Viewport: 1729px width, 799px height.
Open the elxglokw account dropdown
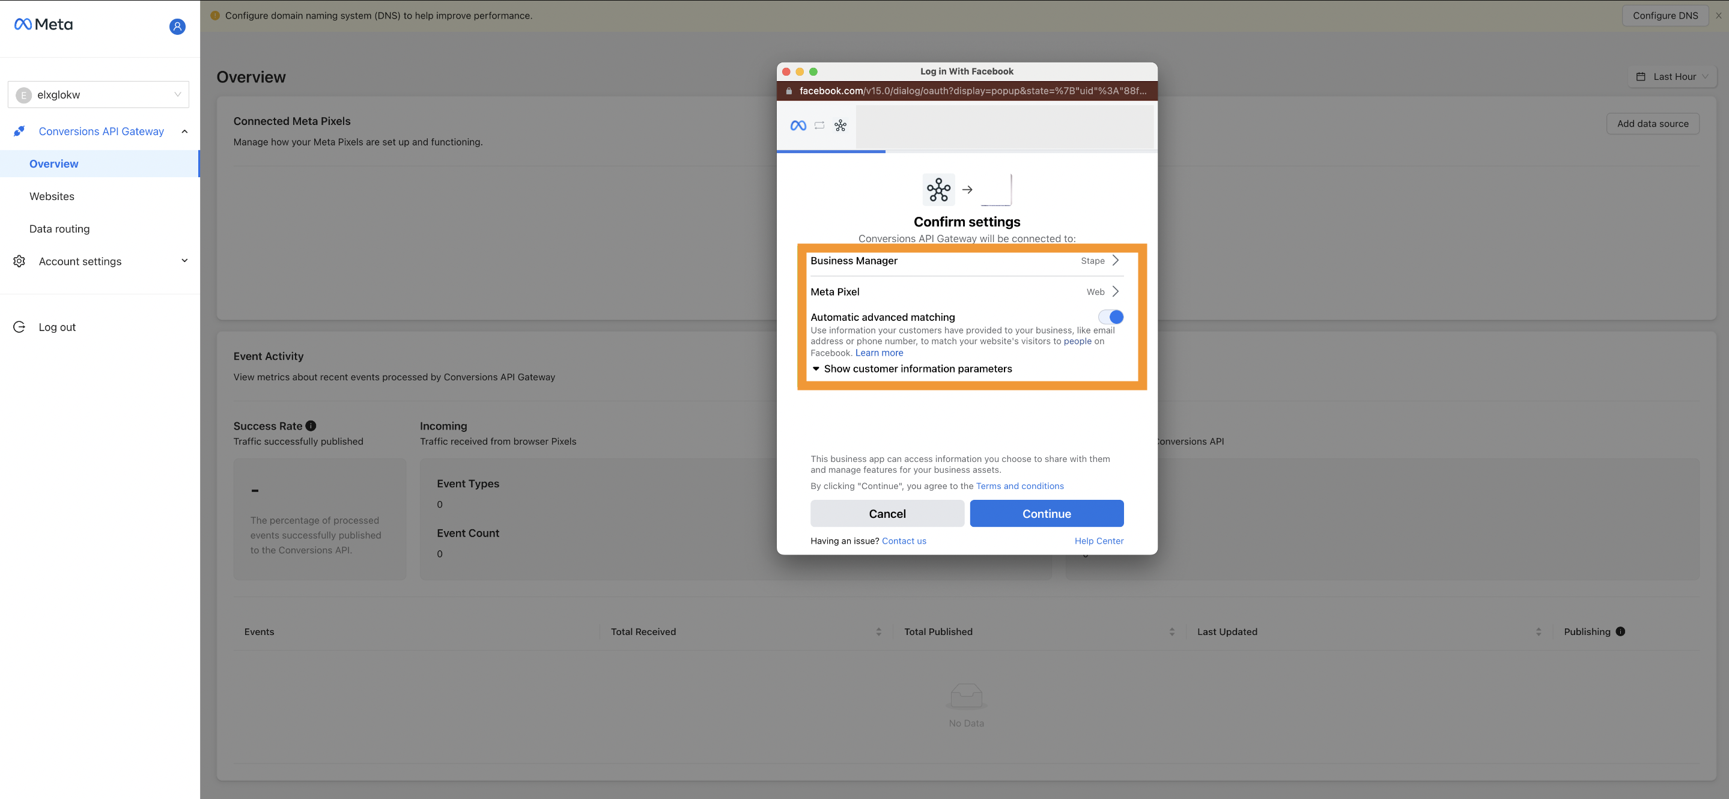pos(98,95)
